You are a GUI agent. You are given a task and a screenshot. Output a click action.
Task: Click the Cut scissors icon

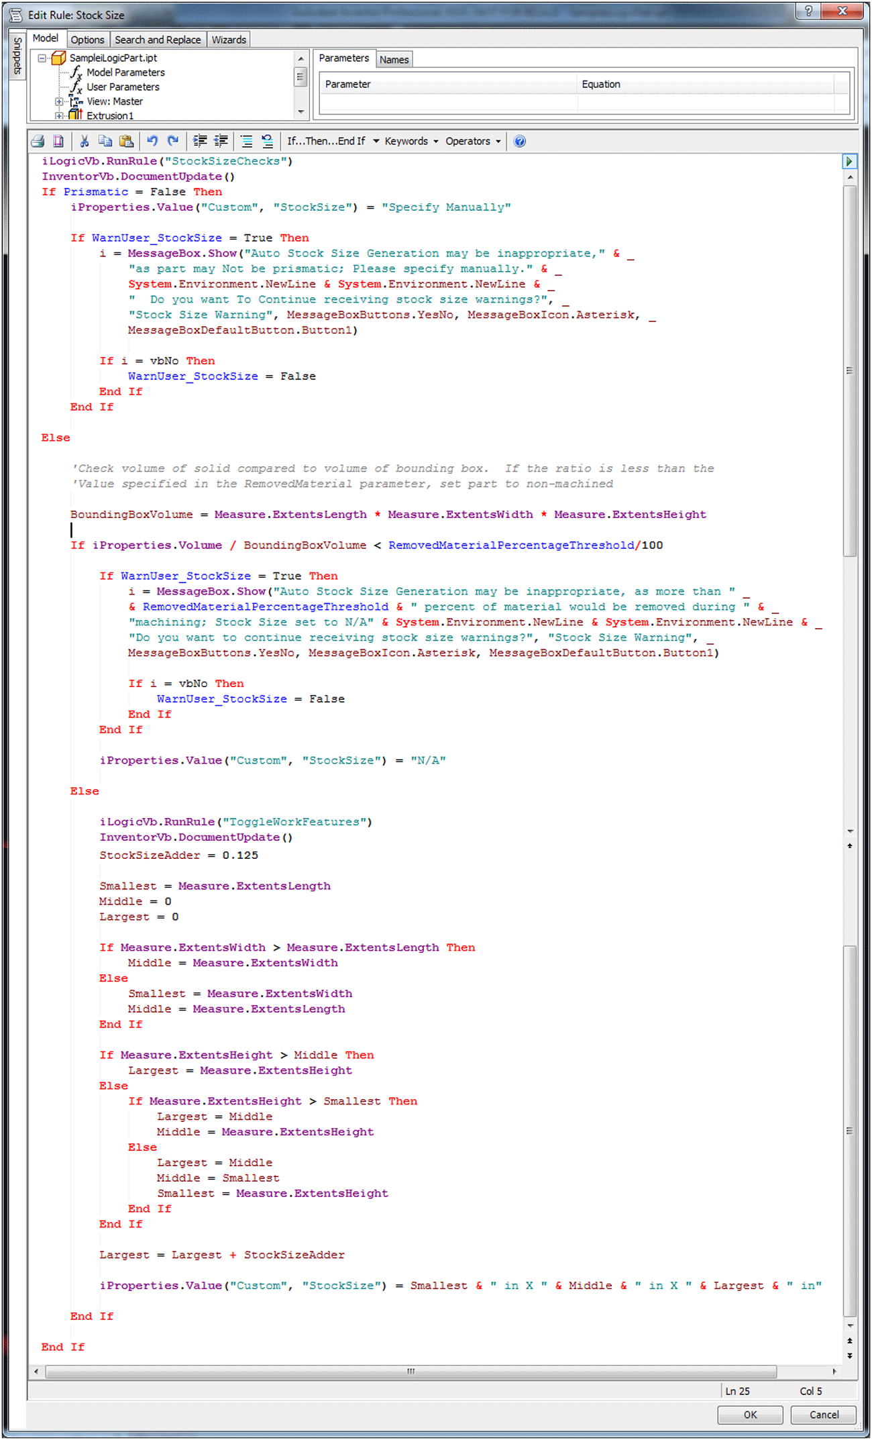[x=85, y=141]
